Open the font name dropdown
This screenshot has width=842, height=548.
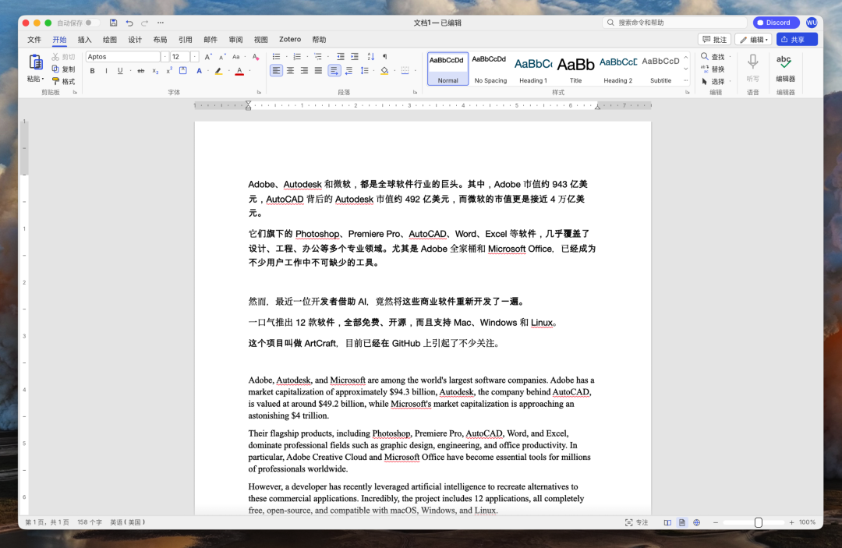coord(165,57)
